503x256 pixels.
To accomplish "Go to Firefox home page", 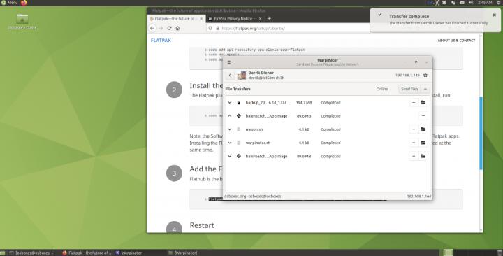I will (x=177, y=28).
